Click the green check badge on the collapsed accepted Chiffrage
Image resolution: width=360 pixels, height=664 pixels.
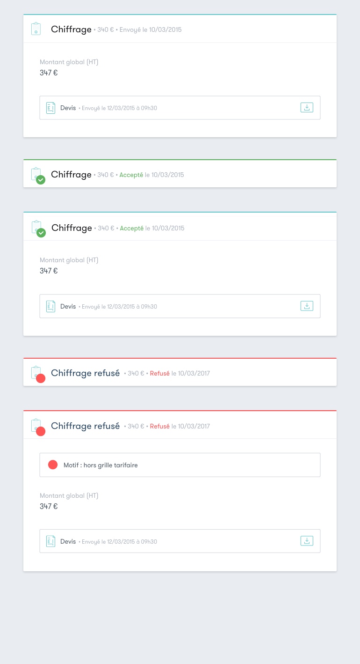pos(41,180)
